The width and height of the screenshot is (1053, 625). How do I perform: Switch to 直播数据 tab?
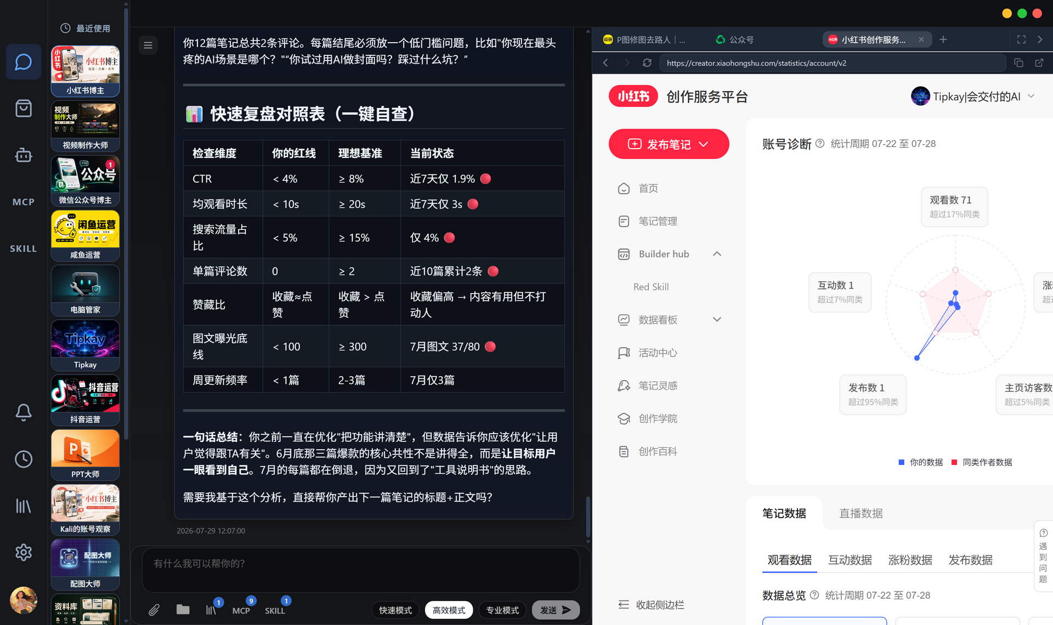tap(860, 513)
